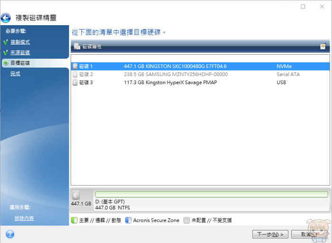Click the blue Acronis Secure Zone legend swatch

[x=129, y=220]
